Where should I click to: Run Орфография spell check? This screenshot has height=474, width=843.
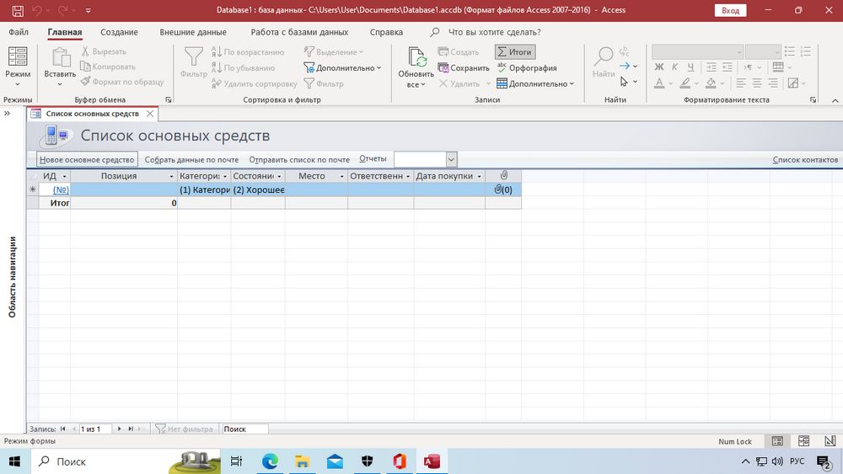click(x=527, y=67)
